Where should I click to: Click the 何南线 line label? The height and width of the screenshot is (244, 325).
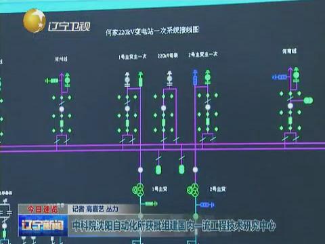[290, 51]
